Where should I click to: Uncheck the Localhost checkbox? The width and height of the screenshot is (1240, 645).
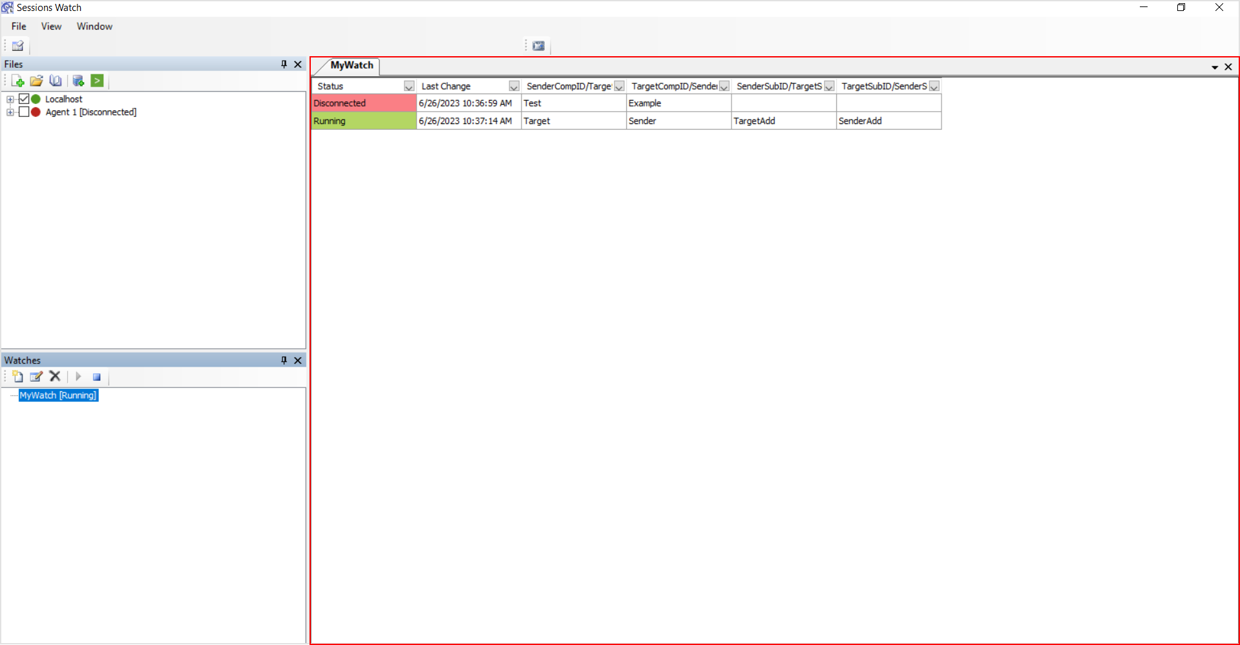click(x=24, y=99)
